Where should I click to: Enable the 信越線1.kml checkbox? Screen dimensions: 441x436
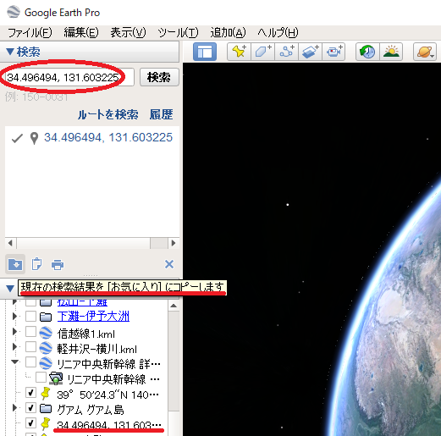pos(30,332)
